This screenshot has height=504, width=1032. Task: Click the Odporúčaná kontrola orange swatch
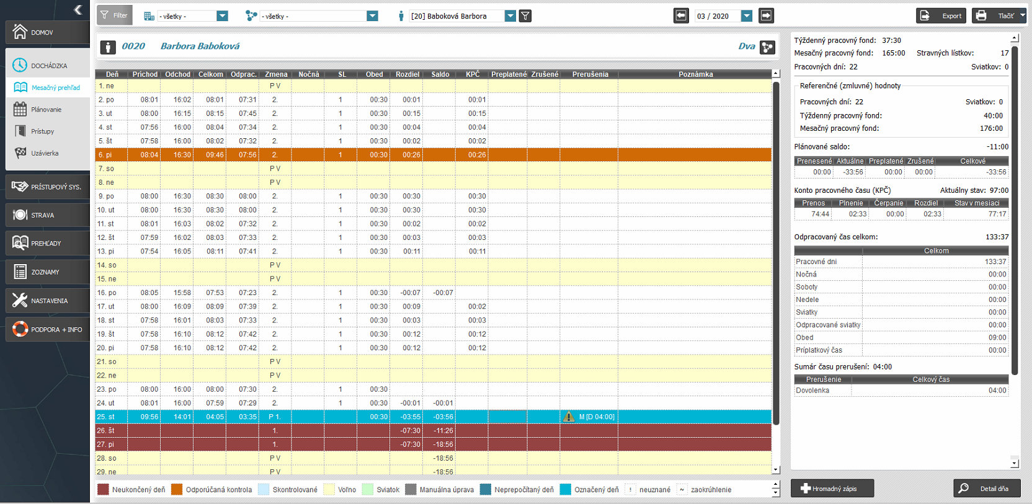(x=177, y=489)
